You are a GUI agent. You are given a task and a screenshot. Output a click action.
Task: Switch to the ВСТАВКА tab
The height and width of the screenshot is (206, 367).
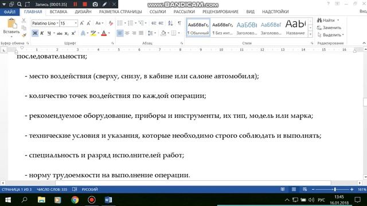[x=58, y=11]
